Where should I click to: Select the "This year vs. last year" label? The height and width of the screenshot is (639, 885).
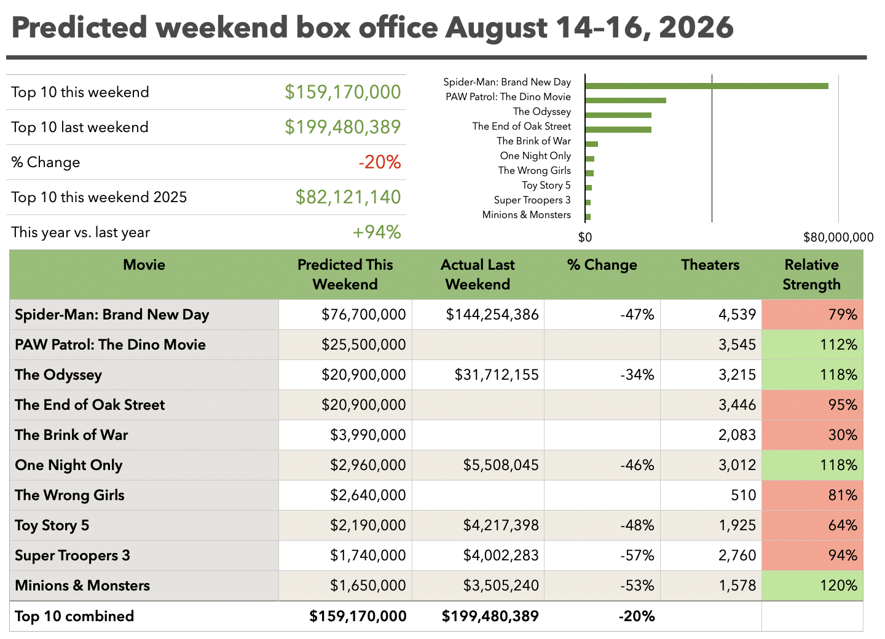81,232
